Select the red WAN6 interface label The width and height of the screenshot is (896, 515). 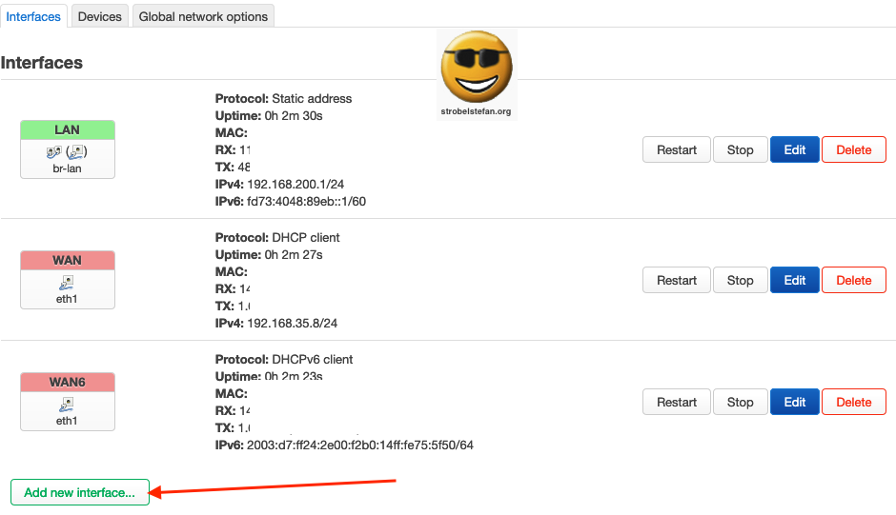tap(68, 382)
